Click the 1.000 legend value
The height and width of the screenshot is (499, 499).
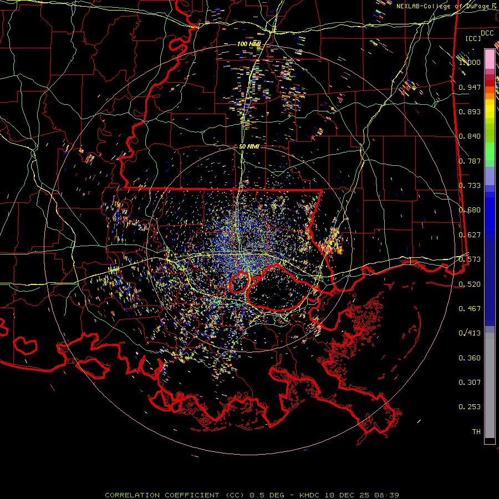[470, 62]
